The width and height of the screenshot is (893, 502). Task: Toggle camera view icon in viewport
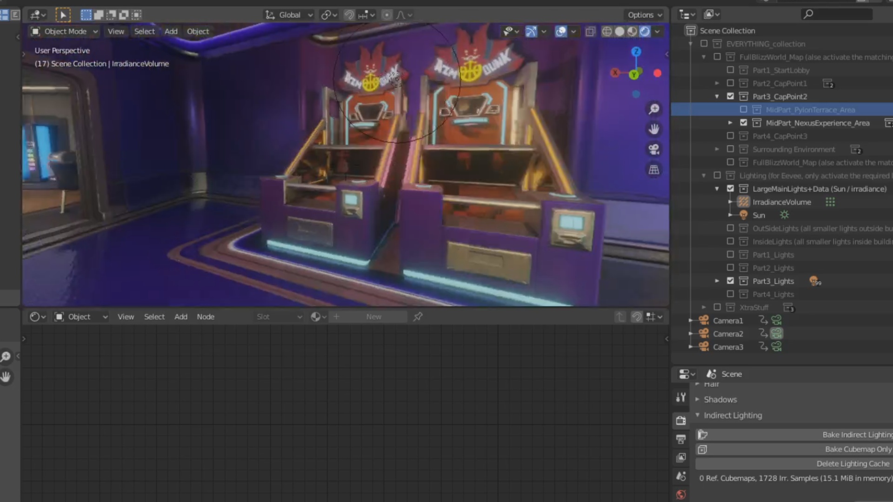point(654,149)
